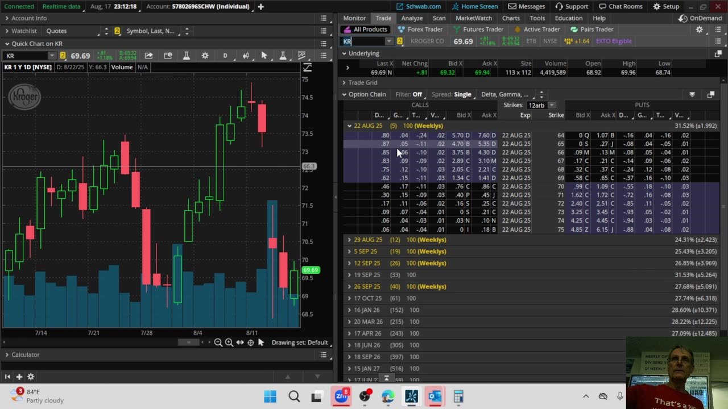Detach the Underlying section window icon
Viewport: 728px width, 409px height.
718,53
